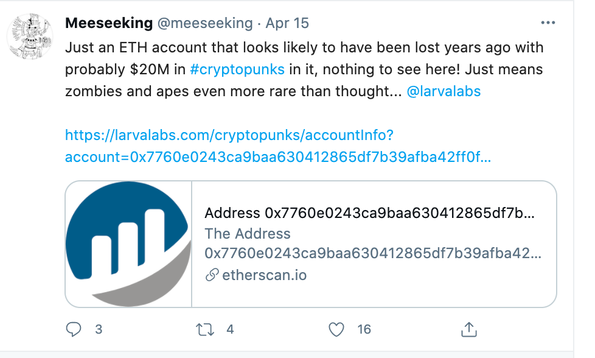View the 16 likes count
Image resolution: width=595 pixels, height=358 pixels.
364,329
